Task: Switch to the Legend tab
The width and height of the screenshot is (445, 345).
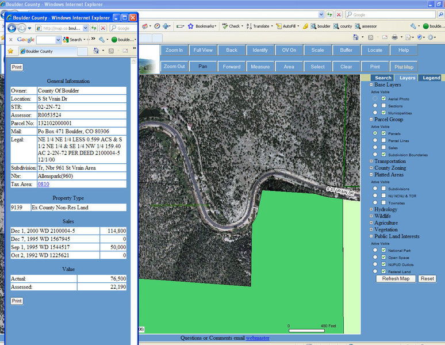Action: coord(431,78)
